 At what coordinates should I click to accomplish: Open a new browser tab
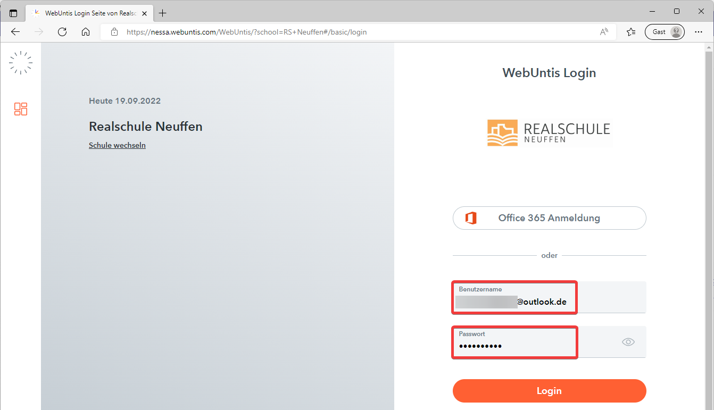click(163, 13)
